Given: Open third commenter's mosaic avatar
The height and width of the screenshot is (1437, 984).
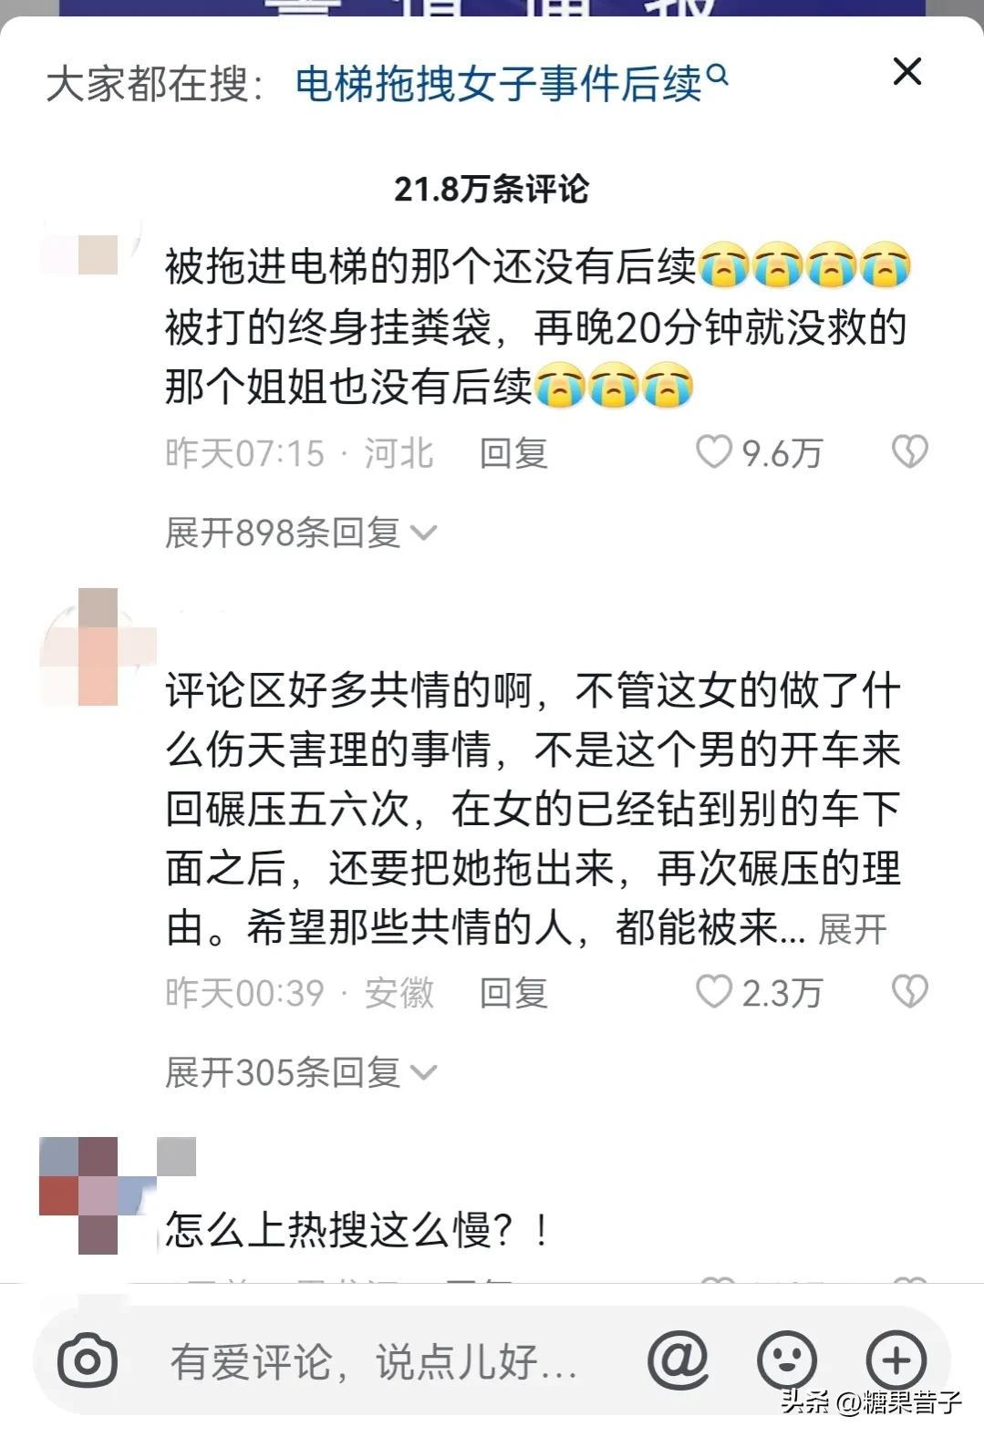Looking at the screenshot, I should 98,1194.
